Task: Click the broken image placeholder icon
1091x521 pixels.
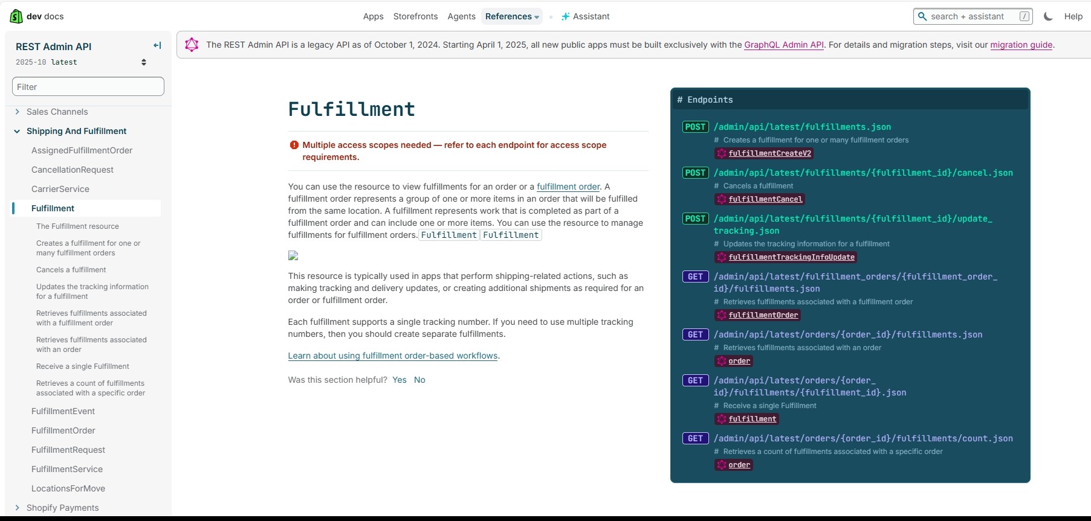Action: (293, 255)
